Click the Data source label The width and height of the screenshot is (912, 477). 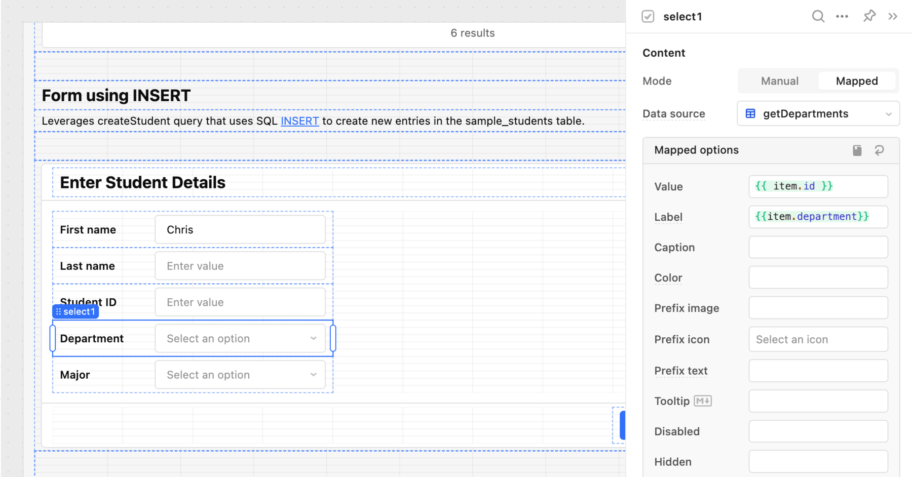coord(673,114)
